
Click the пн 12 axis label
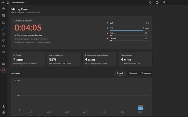pyautogui.click(x=49, y=112)
